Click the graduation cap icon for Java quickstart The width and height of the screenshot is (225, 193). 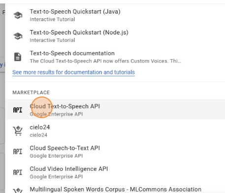18,15
